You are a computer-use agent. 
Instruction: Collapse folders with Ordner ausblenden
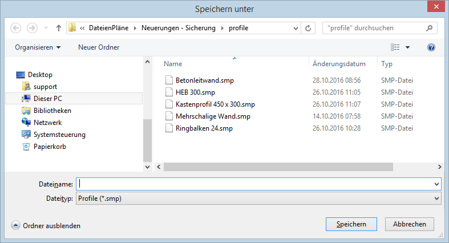click(x=46, y=225)
